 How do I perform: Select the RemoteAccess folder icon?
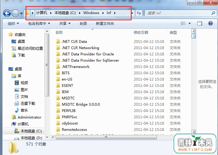click(x=58, y=129)
